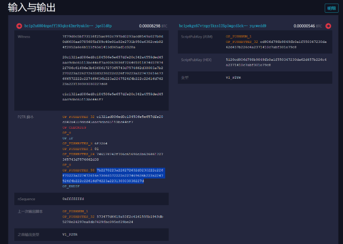The image size is (343, 244).
Task: Click the highlighted OP_PUSHBYTES_58 hex data
Action: coord(113,175)
